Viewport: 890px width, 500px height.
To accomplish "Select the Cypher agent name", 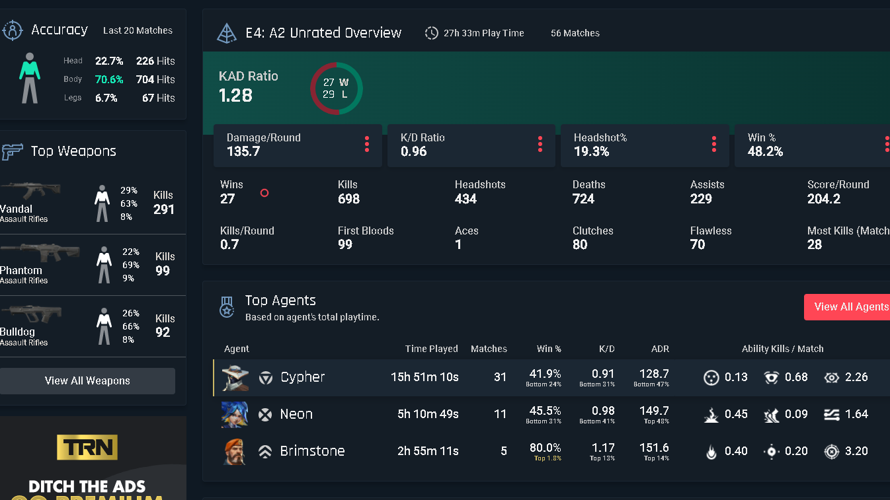I will tap(303, 378).
